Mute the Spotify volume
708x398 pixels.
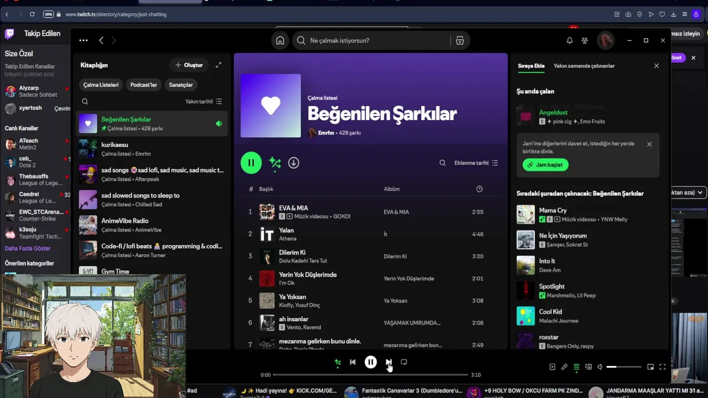click(600, 367)
